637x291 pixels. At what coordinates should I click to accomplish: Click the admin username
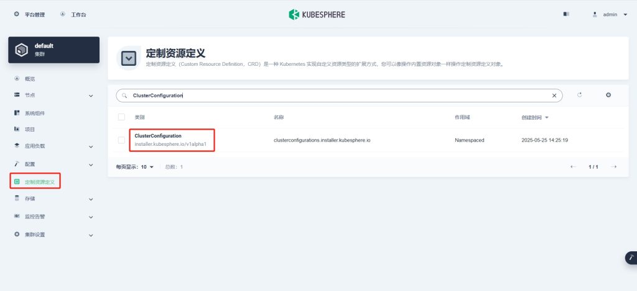pyautogui.click(x=610, y=15)
